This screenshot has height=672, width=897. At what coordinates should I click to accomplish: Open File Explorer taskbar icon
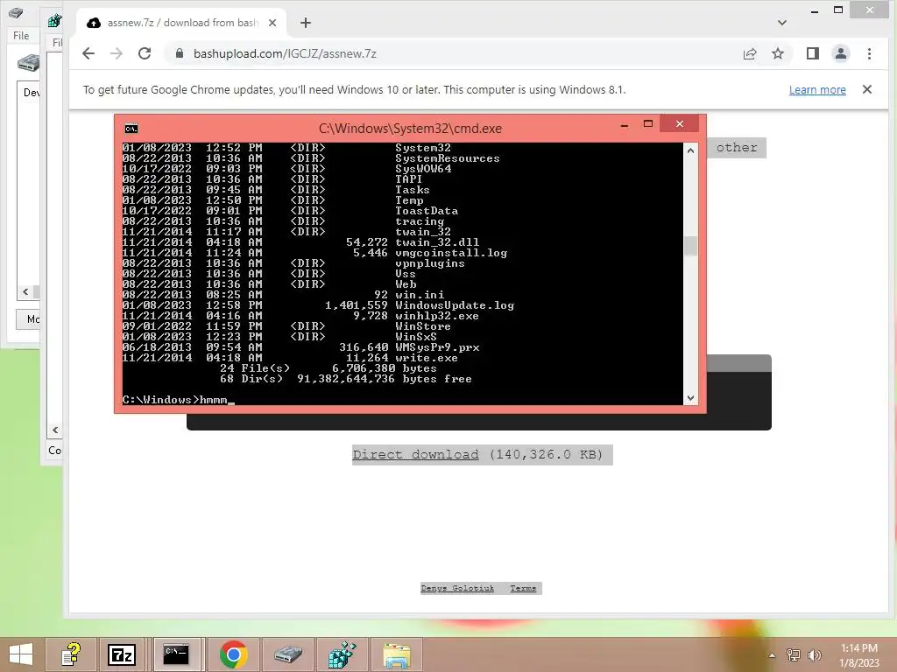coord(397,654)
